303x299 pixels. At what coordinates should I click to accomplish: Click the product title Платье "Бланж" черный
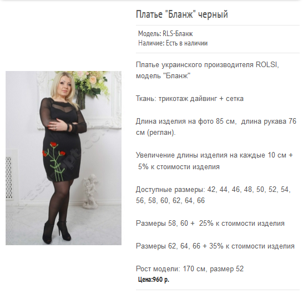(182, 14)
